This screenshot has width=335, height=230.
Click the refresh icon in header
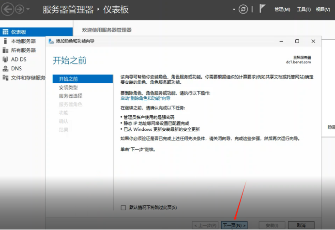click(243, 9)
